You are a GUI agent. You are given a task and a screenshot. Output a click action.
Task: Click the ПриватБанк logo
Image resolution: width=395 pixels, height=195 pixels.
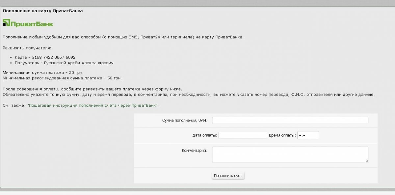[28, 23]
